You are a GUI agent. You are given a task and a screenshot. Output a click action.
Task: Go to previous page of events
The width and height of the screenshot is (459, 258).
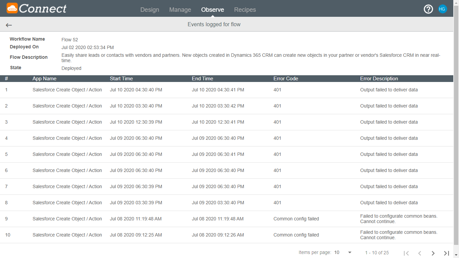tap(420, 253)
